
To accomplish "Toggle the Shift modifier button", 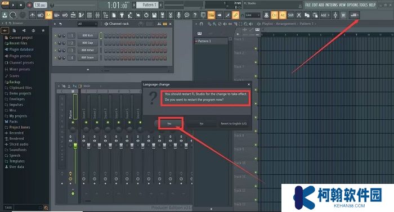I will click(291, 15).
